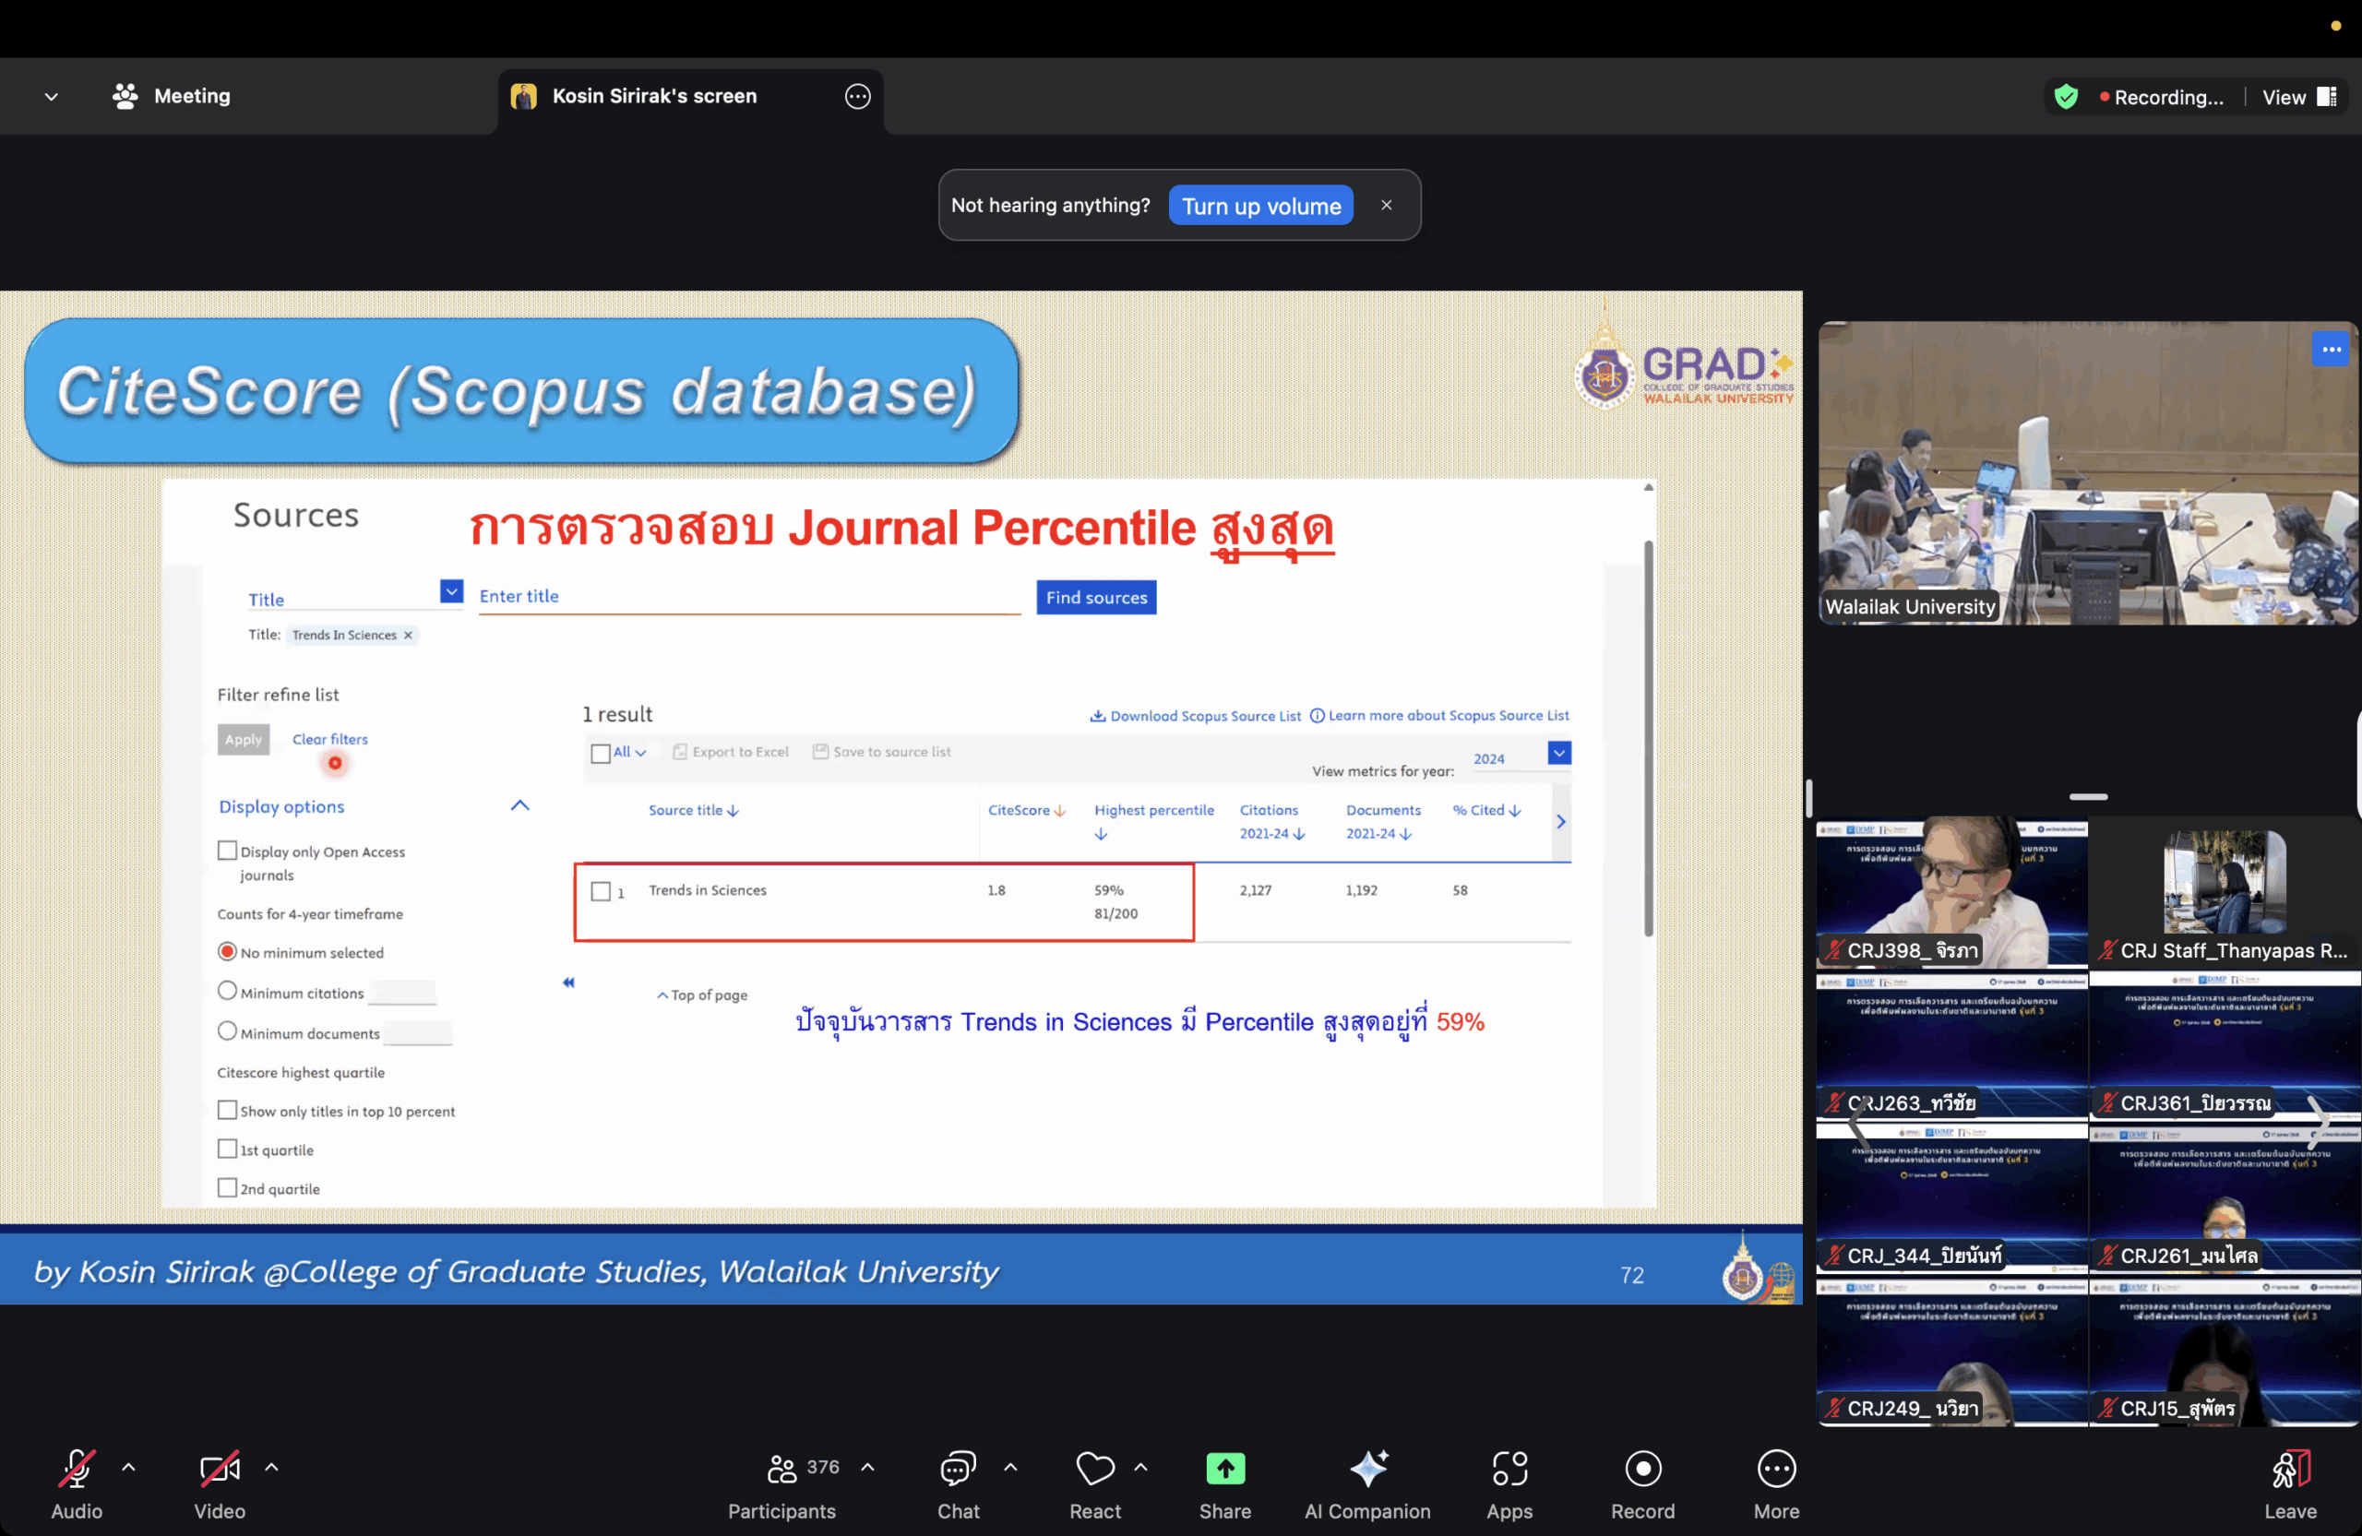
Task: Click the Turn up volume button
Action: coord(1260,206)
